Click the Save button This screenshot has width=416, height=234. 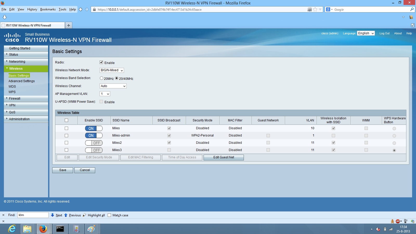[63, 170]
